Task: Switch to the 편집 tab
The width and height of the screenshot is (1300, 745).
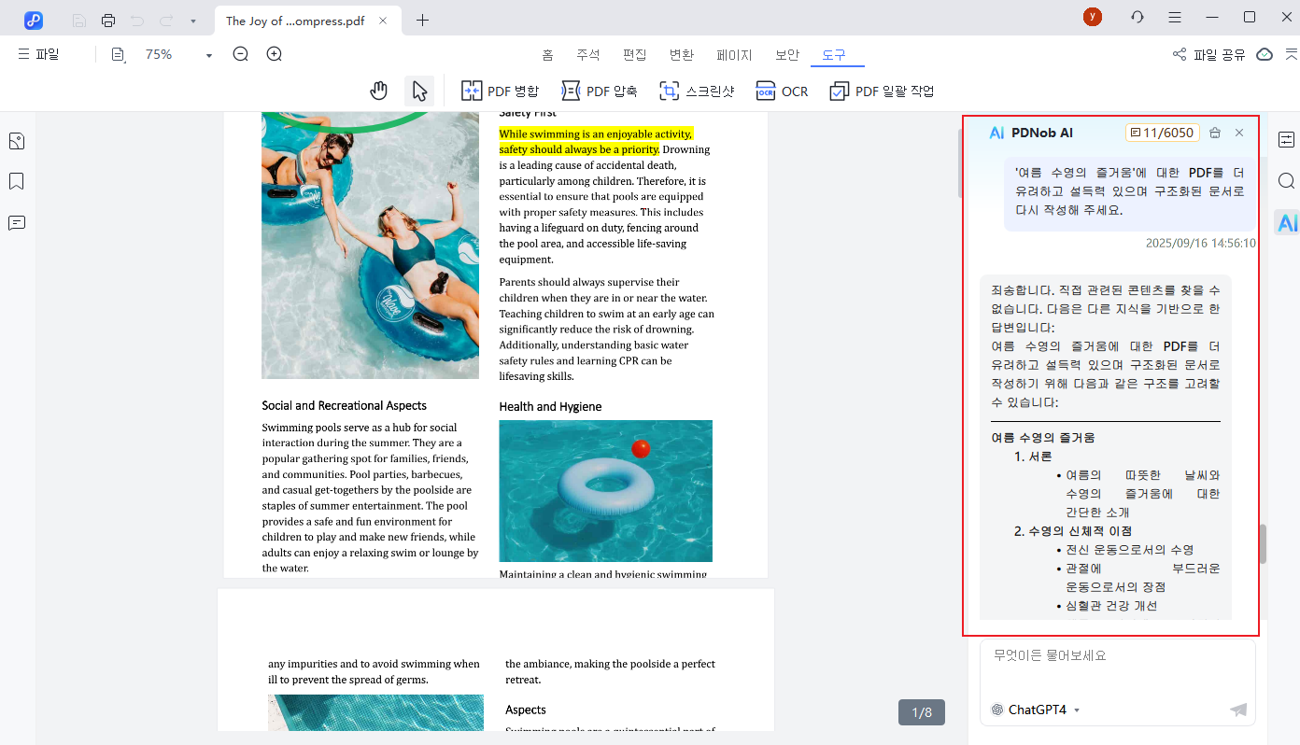Action: click(x=635, y=55)
